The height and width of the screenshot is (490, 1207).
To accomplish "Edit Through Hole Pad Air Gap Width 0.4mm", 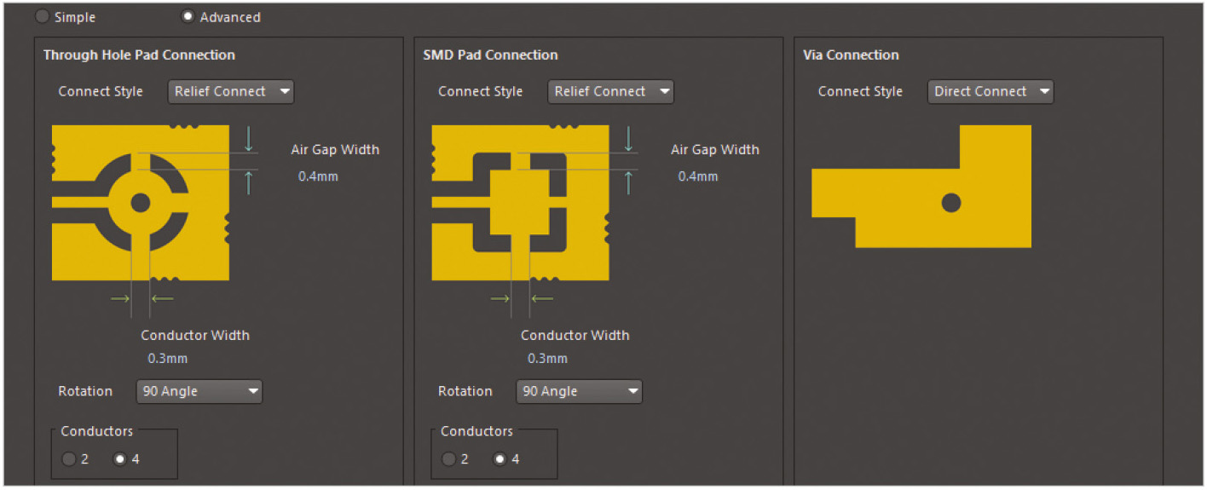I will [x=318, y=176].
